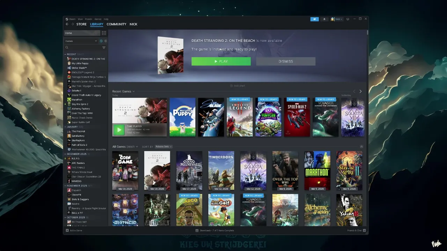Click the green PLAY button
Screen dimensions: 447x251
coord(221,61)
